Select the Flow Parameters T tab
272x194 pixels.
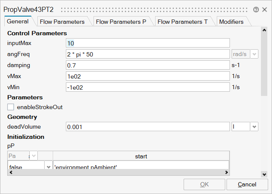[x=185, y=22]
